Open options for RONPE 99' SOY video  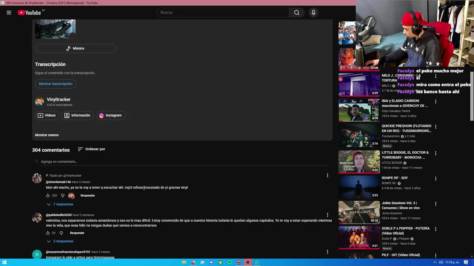click(435, 178)
